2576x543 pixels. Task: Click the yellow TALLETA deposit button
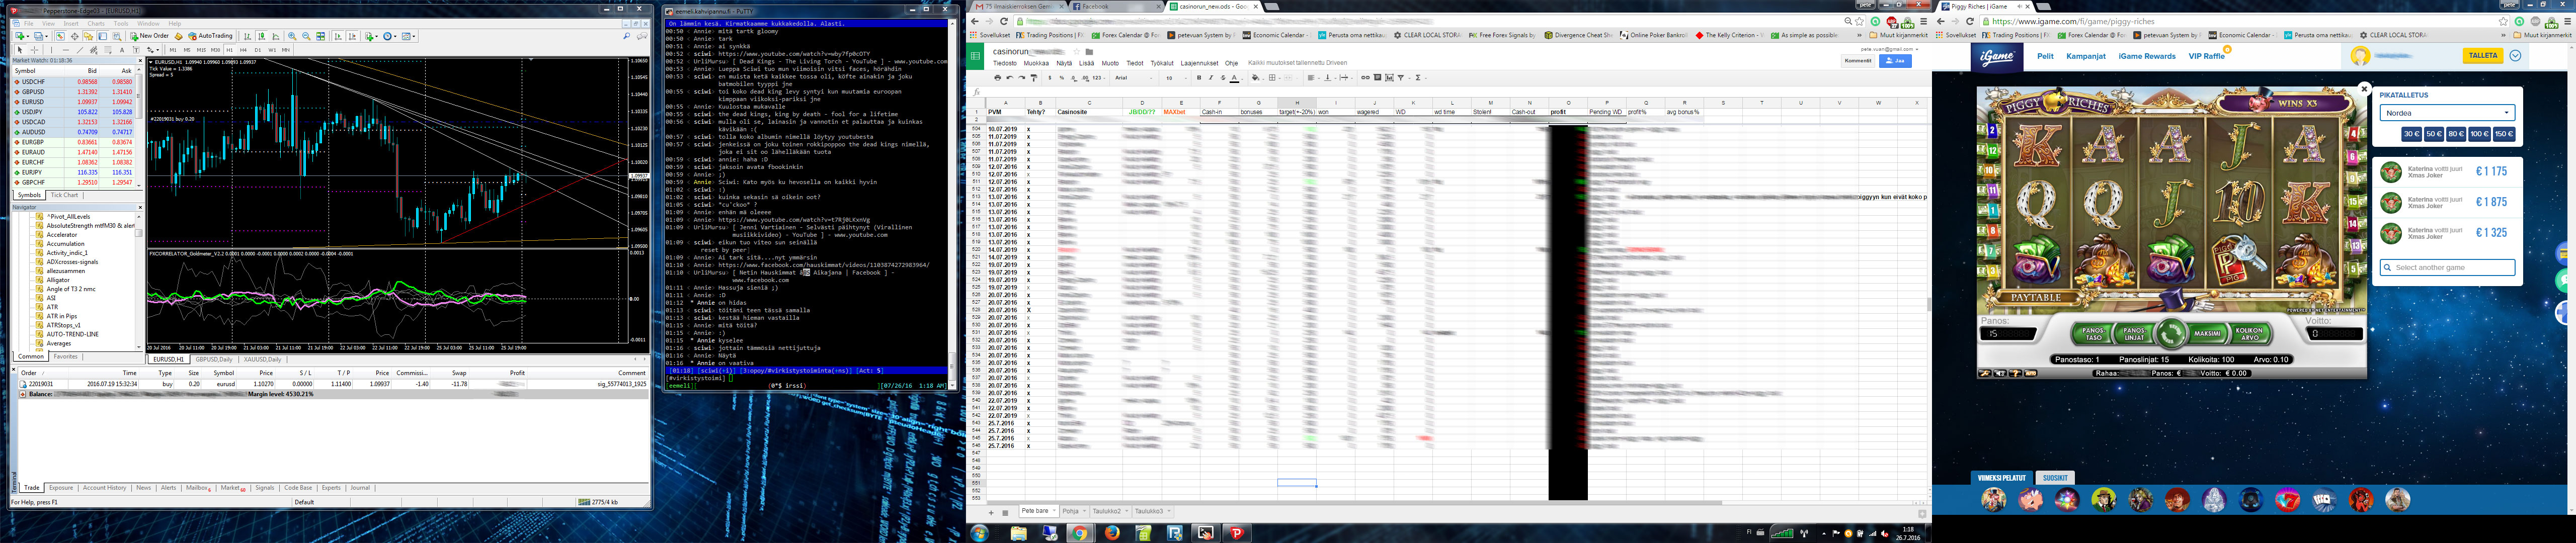2483,56
